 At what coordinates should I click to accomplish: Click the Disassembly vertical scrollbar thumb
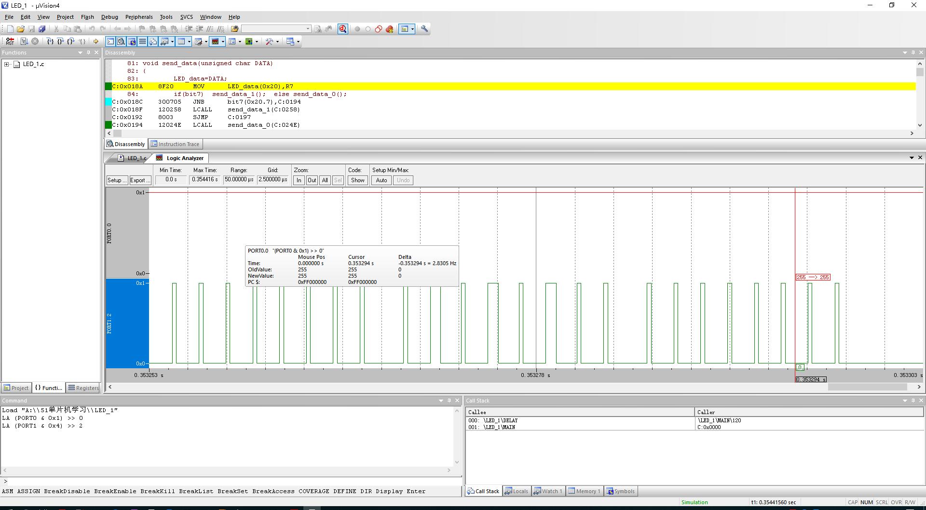(920, 72)
